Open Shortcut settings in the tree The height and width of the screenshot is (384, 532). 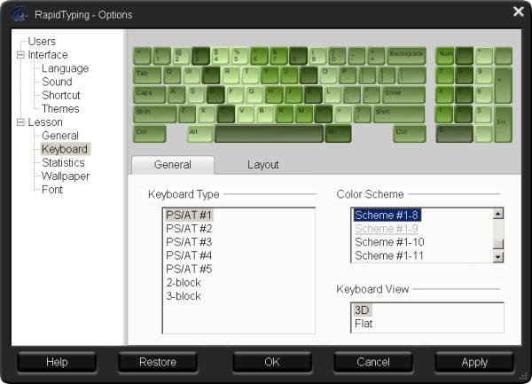tap(60, 95)
